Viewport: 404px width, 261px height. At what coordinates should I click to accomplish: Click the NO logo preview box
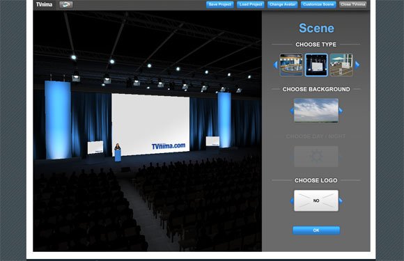(316, 200)
